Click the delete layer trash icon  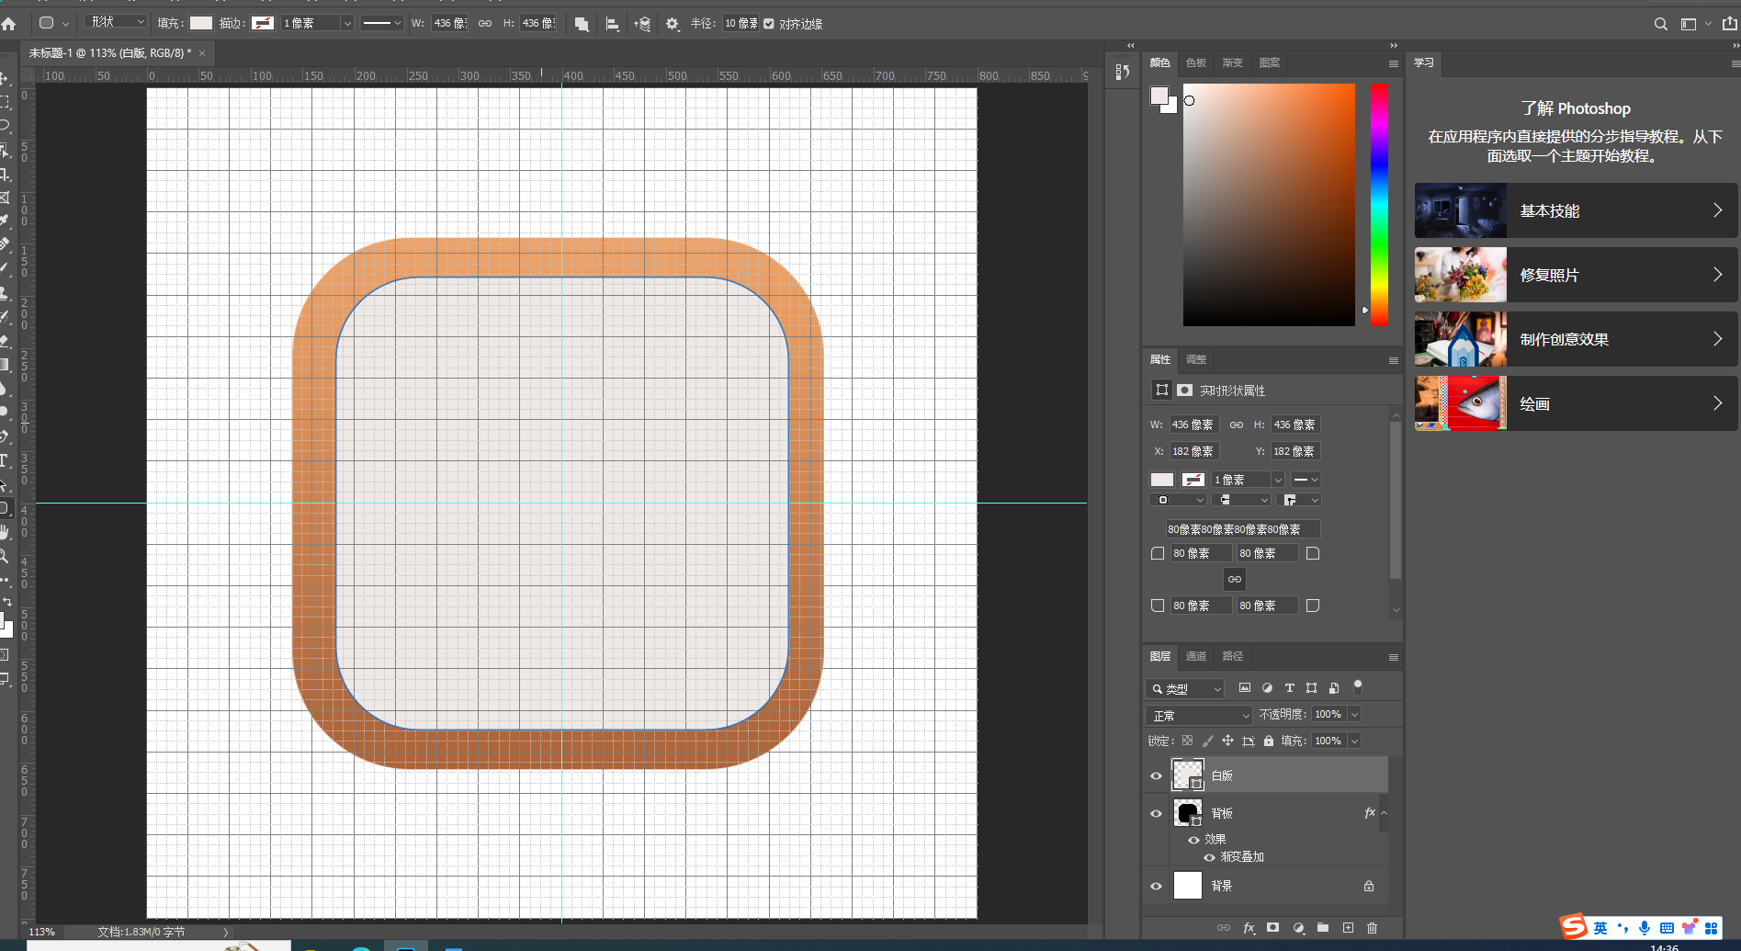[1372, 928]
